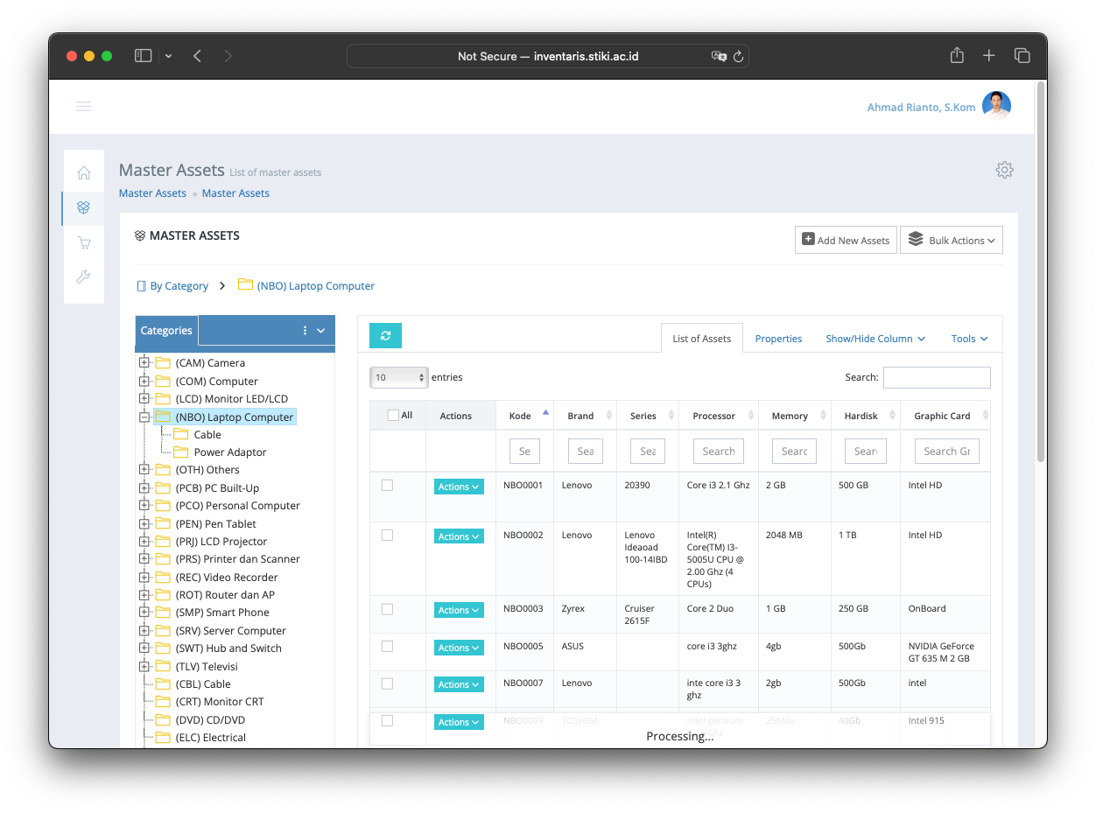1096x813 pixels.
Task: Open categories panel three-dot menu
Action: (305, 331)
